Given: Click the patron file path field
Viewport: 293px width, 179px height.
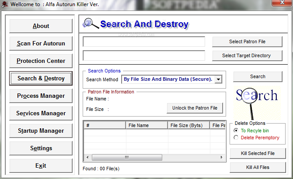Looking at the screenshot, I should pos(144,41).
